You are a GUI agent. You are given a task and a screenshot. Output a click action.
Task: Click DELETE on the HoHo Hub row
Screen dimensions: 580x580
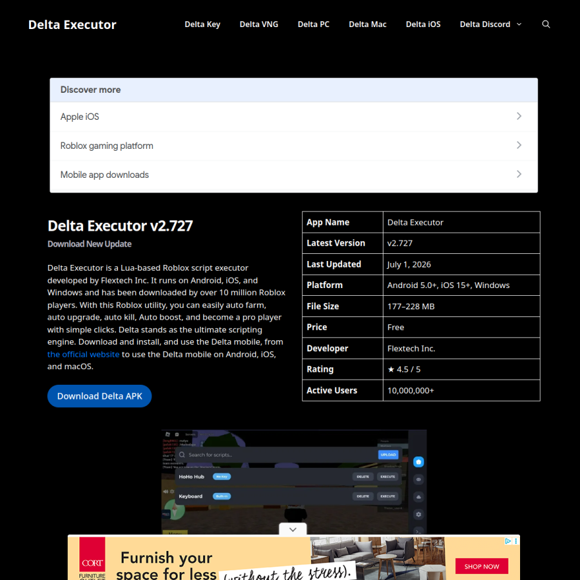(362, 477)
